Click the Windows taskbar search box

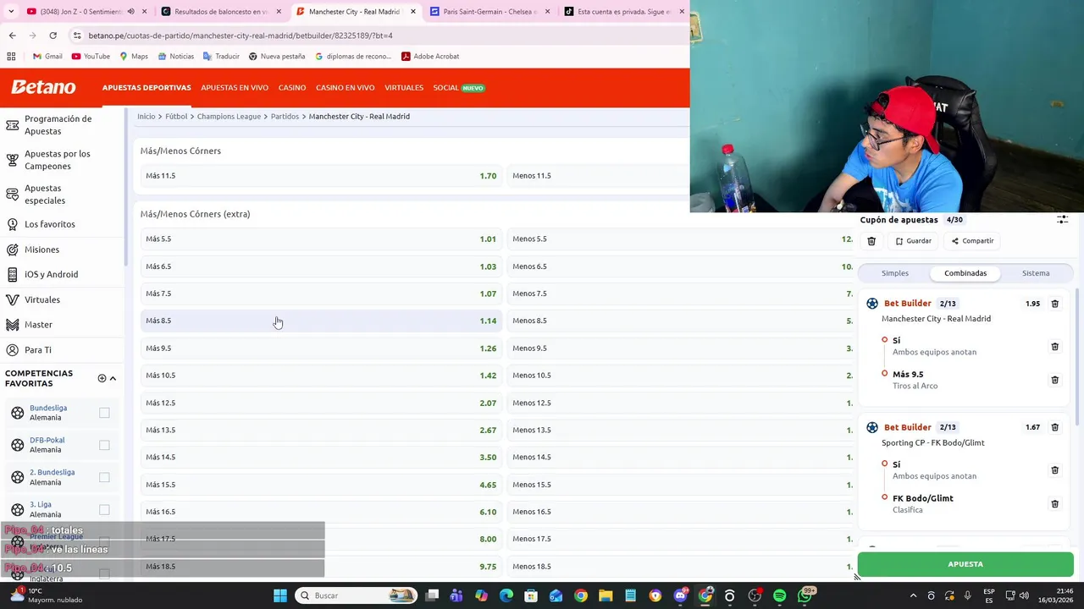[356, 595]
